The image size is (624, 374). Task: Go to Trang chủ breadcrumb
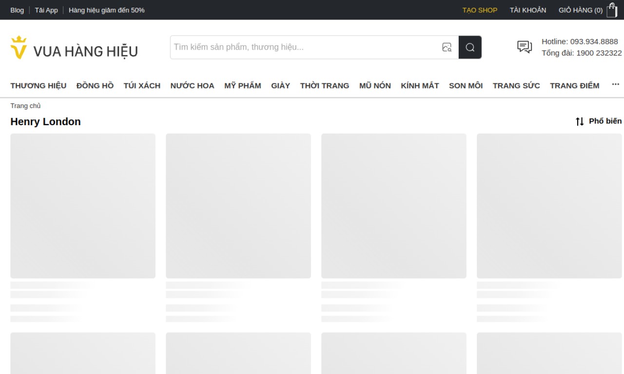coord(25,106)
